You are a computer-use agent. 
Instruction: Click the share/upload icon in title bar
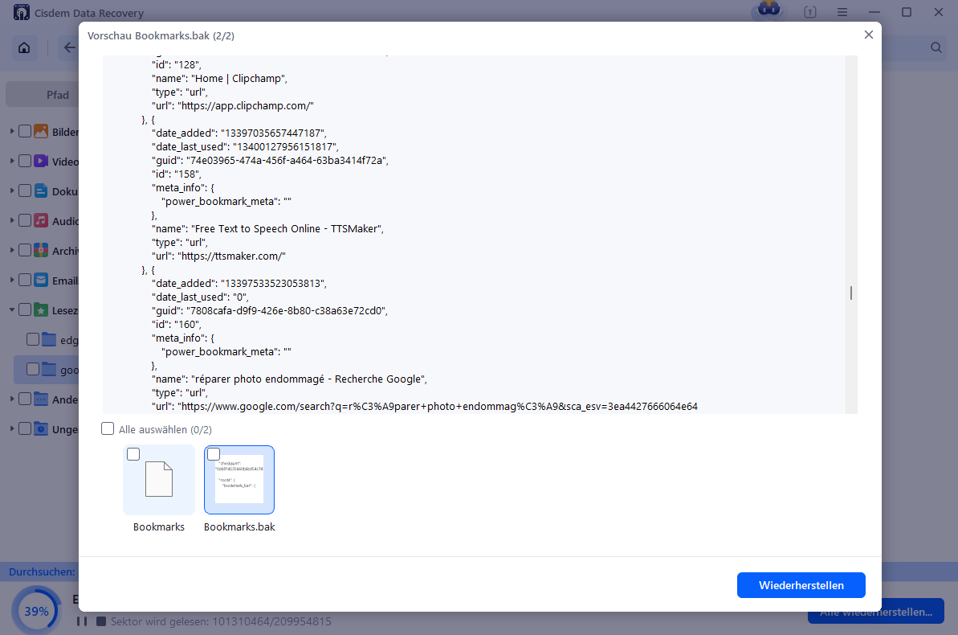coord(810,12)
